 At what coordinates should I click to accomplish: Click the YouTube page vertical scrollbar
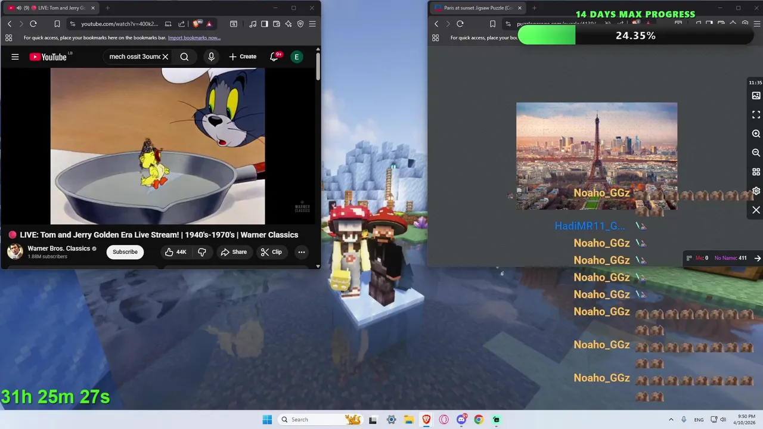(318, 67)
